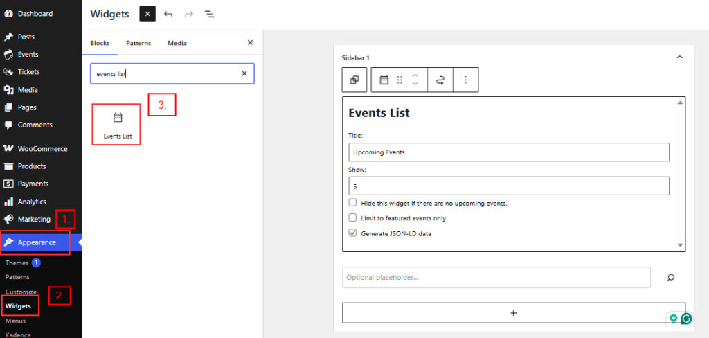Expand the Appearance menu in the sidebar
This screenshot has height=338, width=709.
[x=37, y=242]
